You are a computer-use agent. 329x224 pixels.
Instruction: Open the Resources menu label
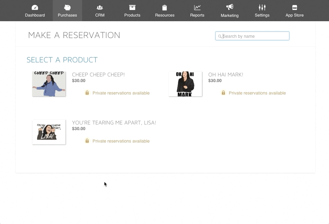pyautogui.click(x=165, y=15)
